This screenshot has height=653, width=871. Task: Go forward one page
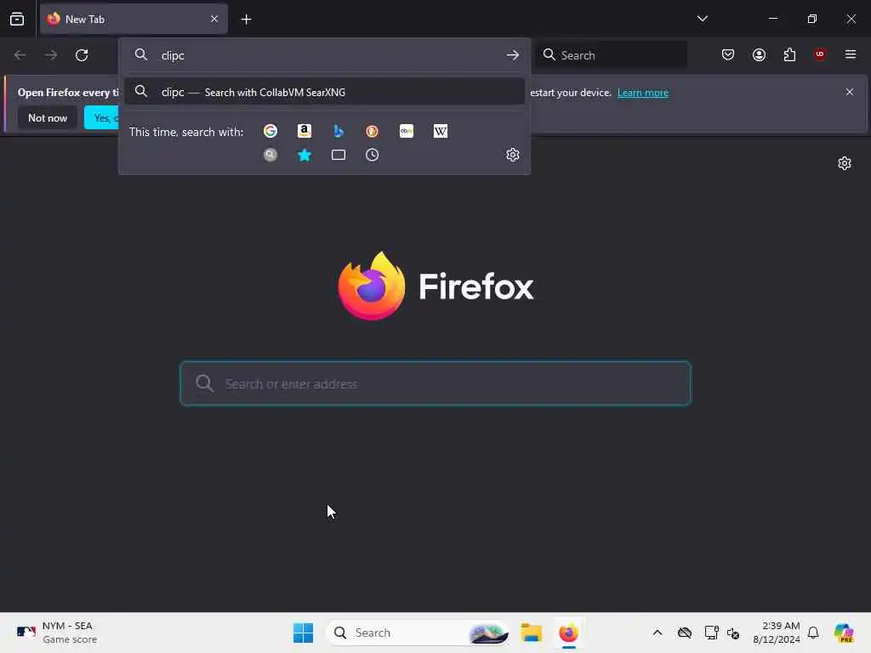(x=50, y=55)
